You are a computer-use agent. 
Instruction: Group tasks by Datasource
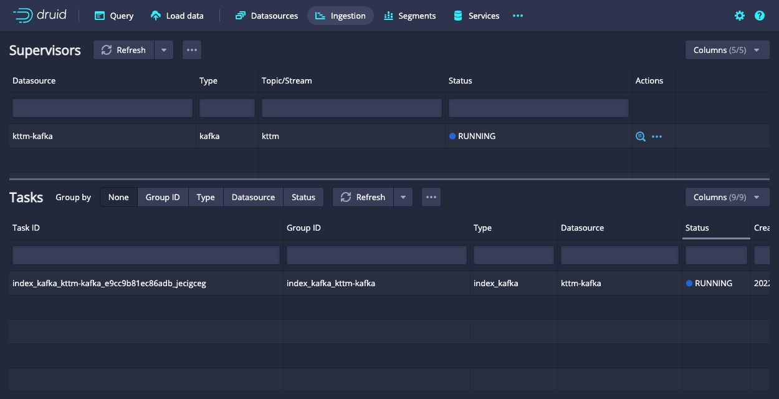pyautogui.click(x=253, y=196)
